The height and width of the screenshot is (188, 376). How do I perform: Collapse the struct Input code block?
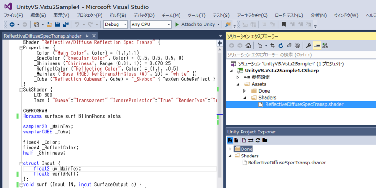click(21, 164)
